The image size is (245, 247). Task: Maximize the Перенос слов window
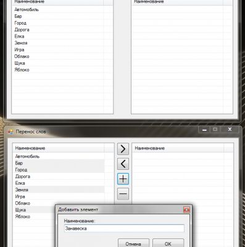click(215, 130)
